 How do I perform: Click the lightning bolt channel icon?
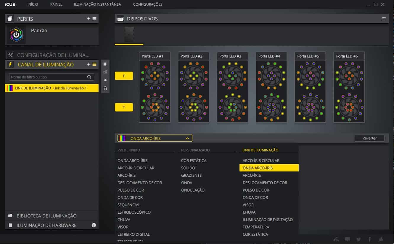point(10,64)
